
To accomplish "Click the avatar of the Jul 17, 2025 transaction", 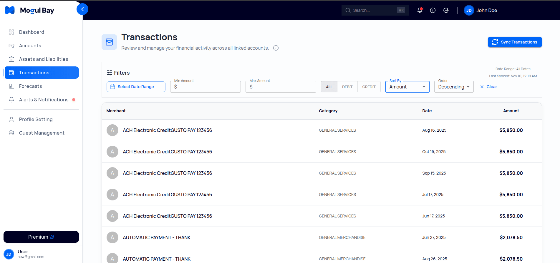I will coord(112,195).
